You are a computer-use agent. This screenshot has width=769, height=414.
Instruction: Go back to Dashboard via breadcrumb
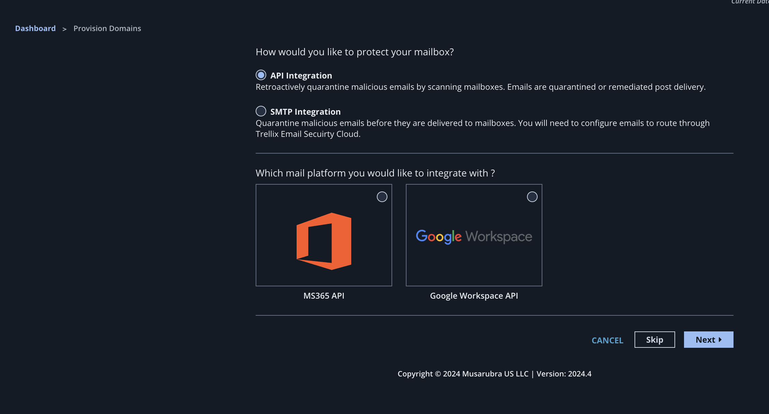coord(35,28)
